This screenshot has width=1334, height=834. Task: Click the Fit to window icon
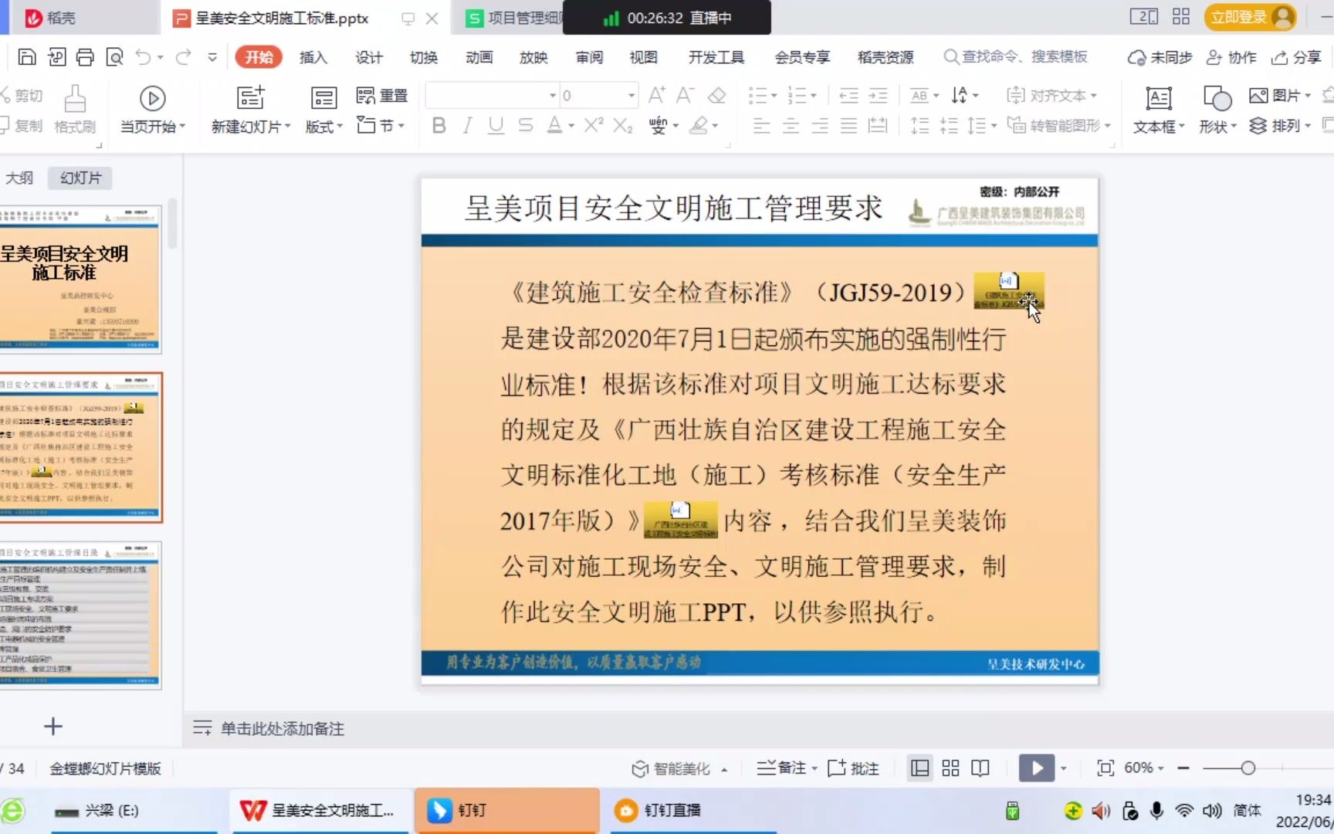tap(1105, 768)
